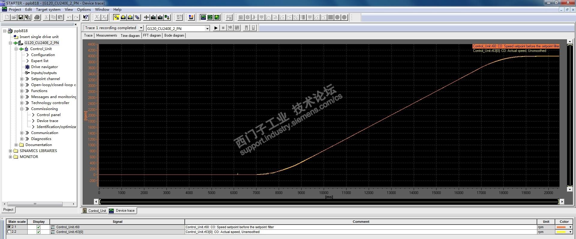Switch to the Trace tab
Screen dimensions: 576x239
(x=88, y=35)
